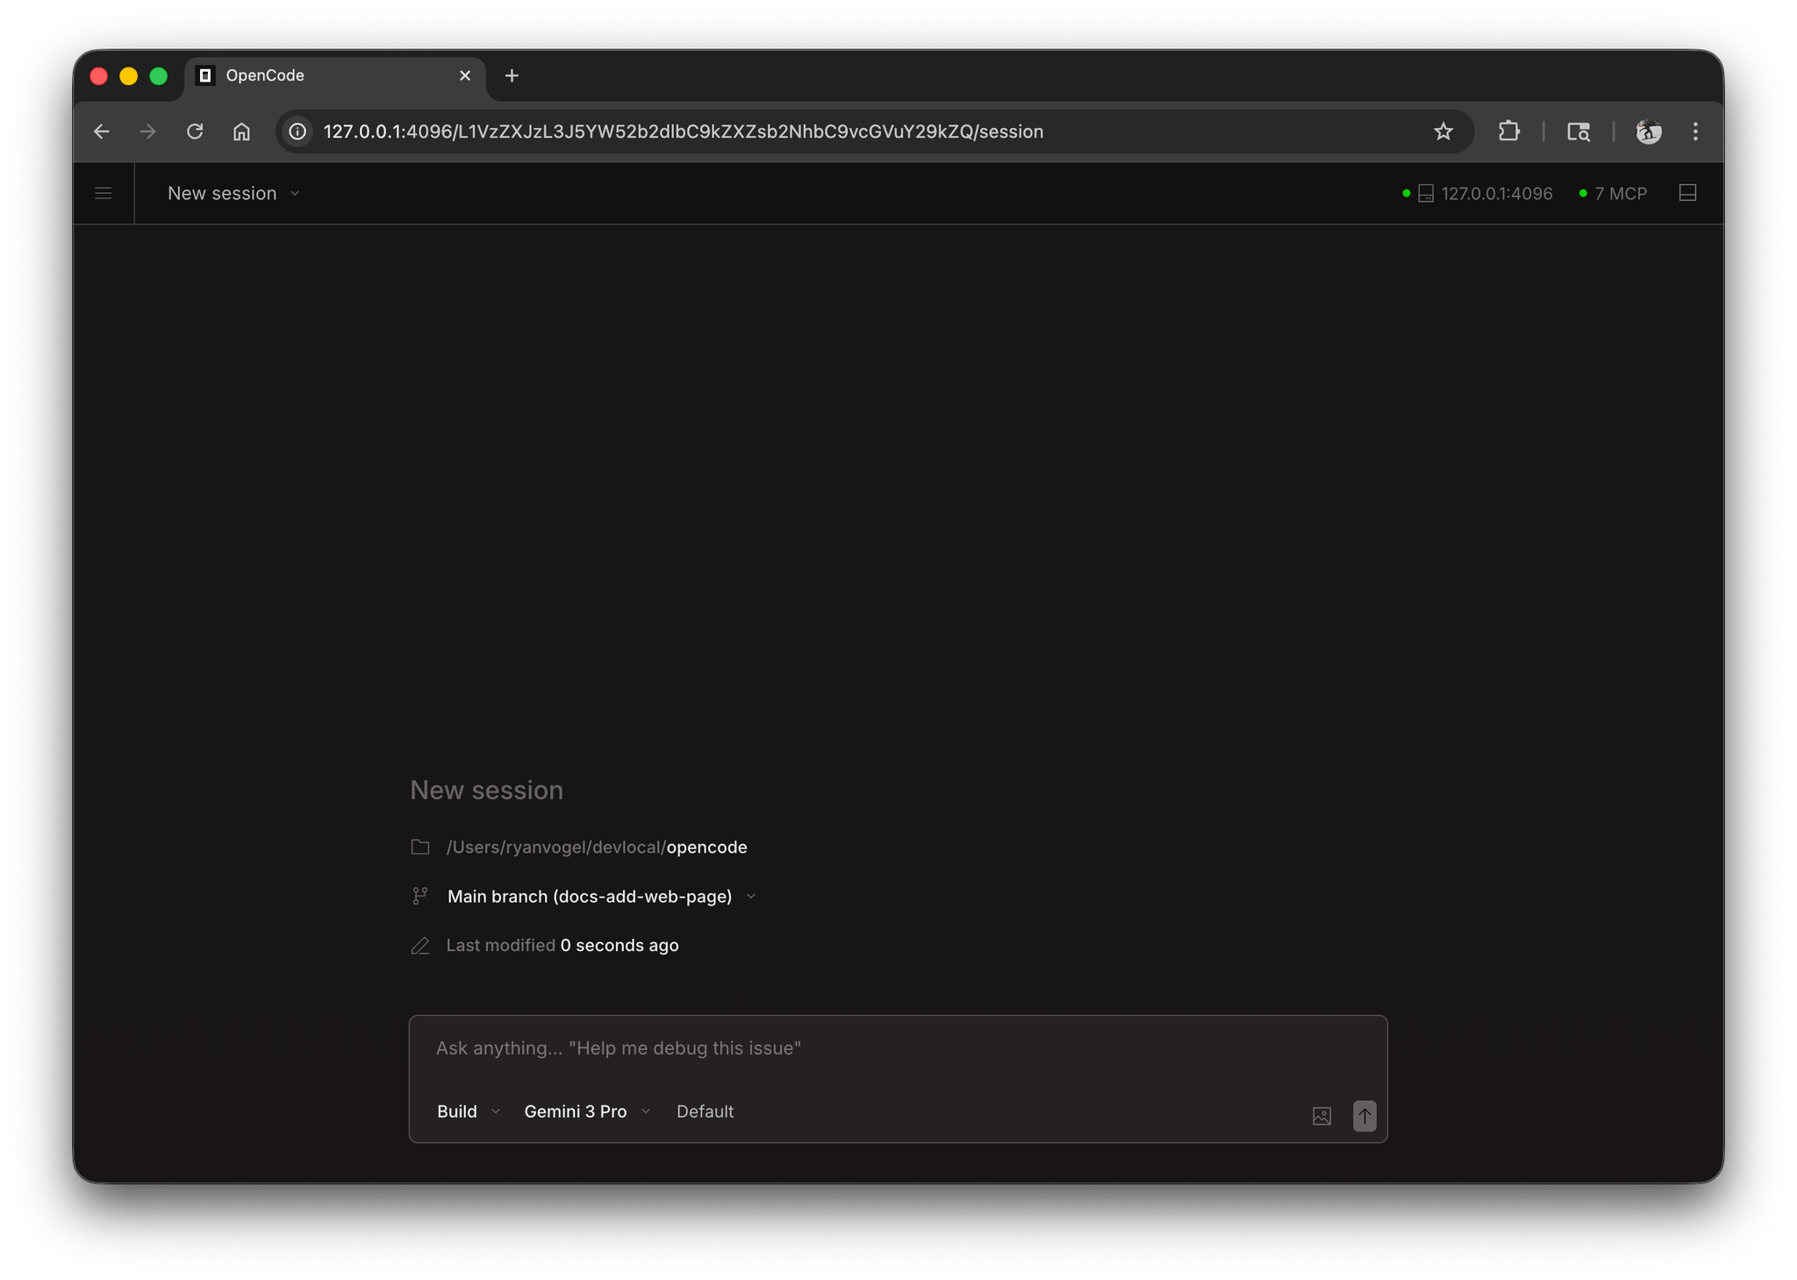Click the site info icon
Screen dimensions: 1797x1280
click(298, 132)
